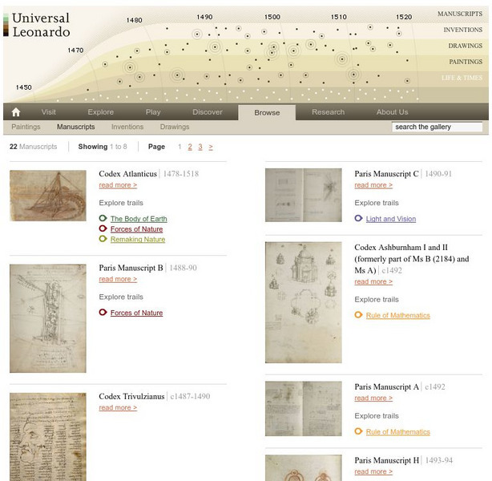This screenshot has height=481, width=492.
Task: Select the DRAWINGS timeline band label
Action: (x=465, y=46)
